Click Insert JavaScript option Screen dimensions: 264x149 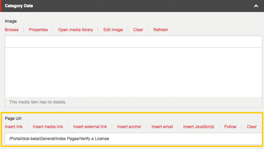coord(199,127)
